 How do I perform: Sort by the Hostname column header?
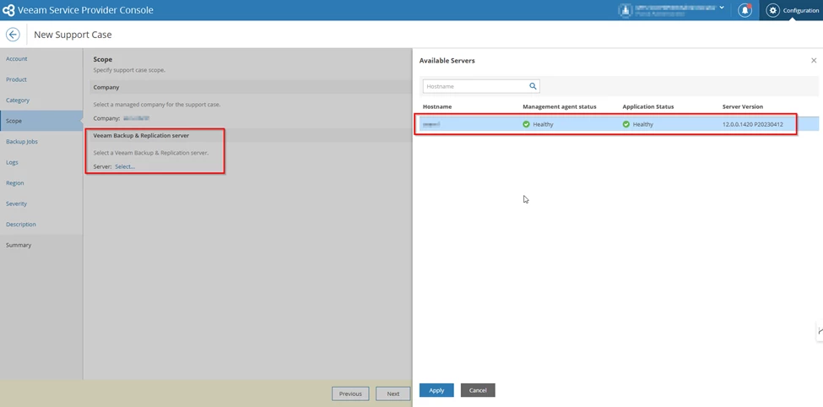(x=437, y=106)
